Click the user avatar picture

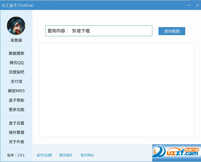(x=16, y=26)
